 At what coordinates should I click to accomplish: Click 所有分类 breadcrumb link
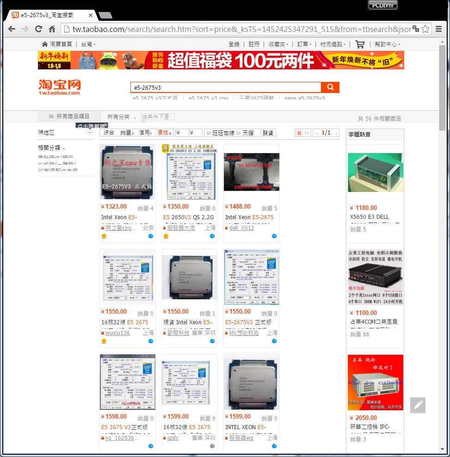pos(118,117)
